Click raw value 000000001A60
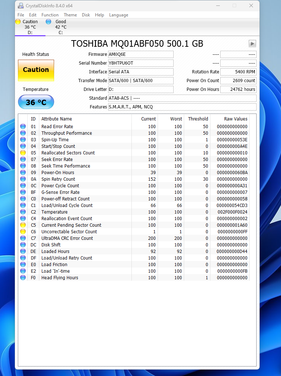Screen dimensions: 281x376 tap(232, 225)
